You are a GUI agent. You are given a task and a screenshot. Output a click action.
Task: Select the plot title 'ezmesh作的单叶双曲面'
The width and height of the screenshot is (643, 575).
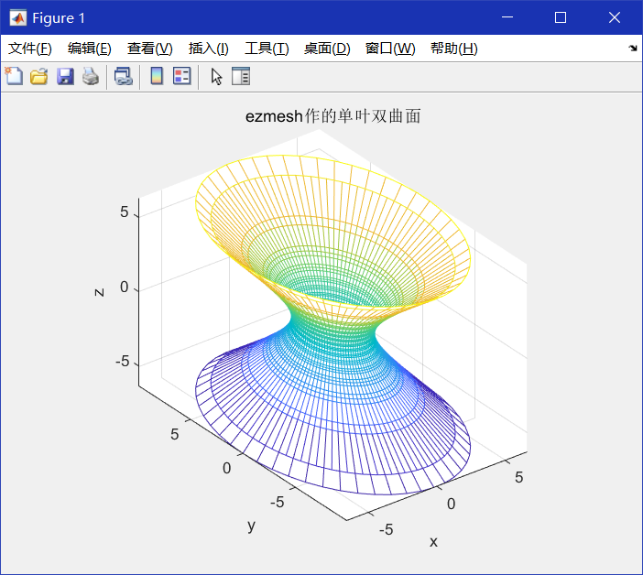333,116
